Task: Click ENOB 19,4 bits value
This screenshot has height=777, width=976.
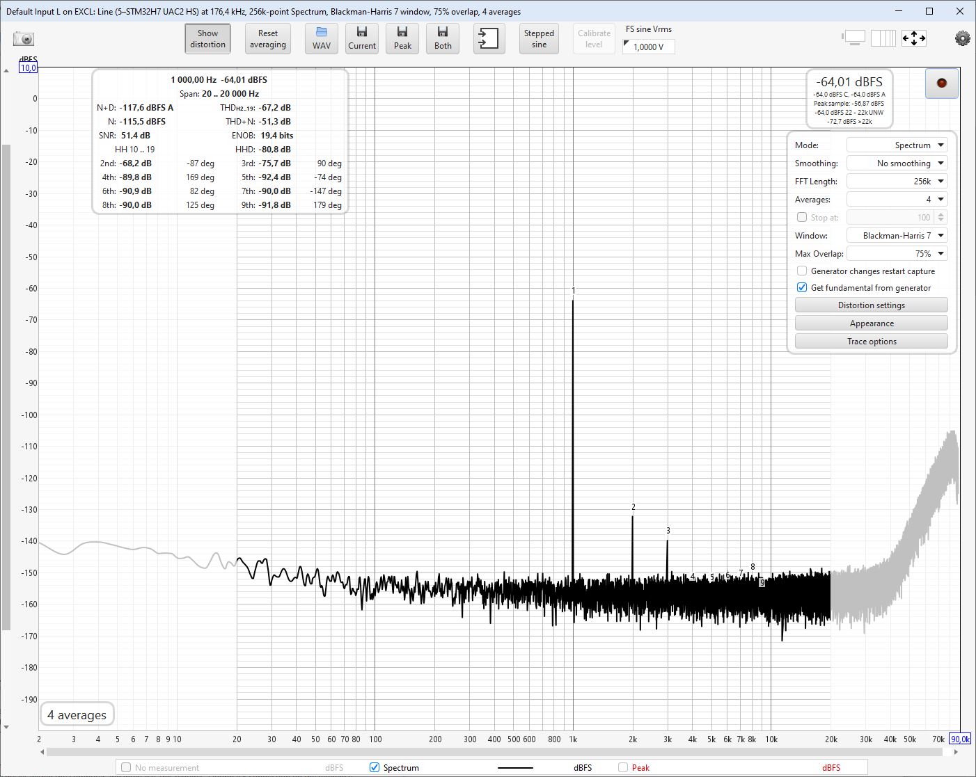Action: tap(277, 136)
